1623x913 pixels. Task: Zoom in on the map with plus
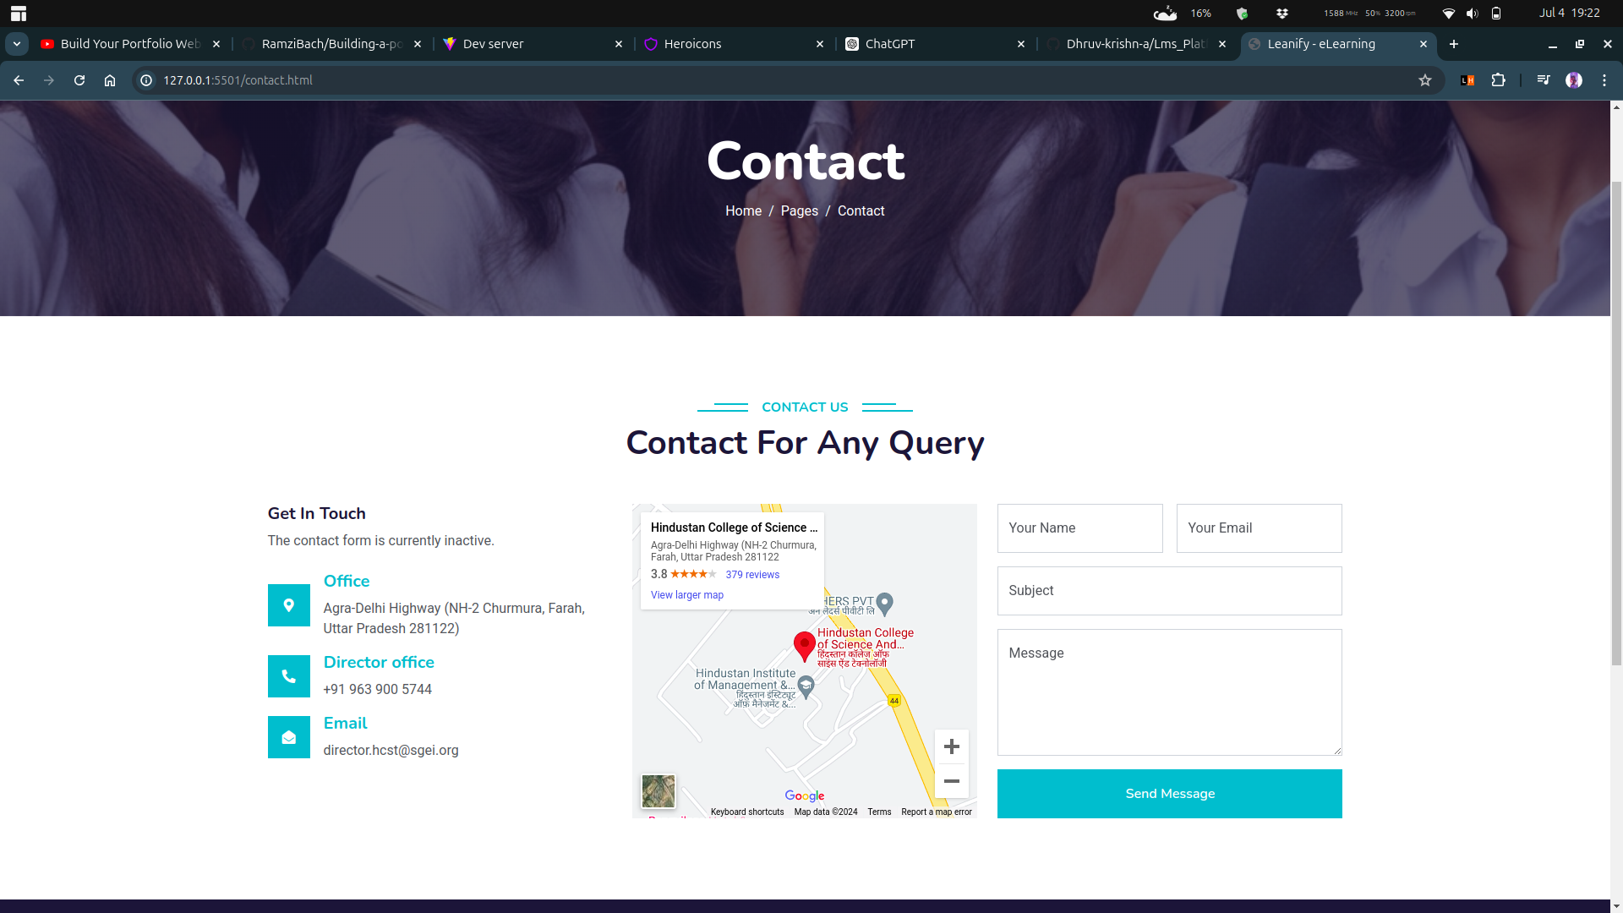point(952,746)
